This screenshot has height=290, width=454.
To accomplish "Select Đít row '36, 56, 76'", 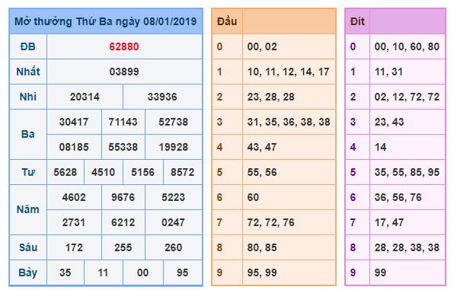I will click(398, 197).
